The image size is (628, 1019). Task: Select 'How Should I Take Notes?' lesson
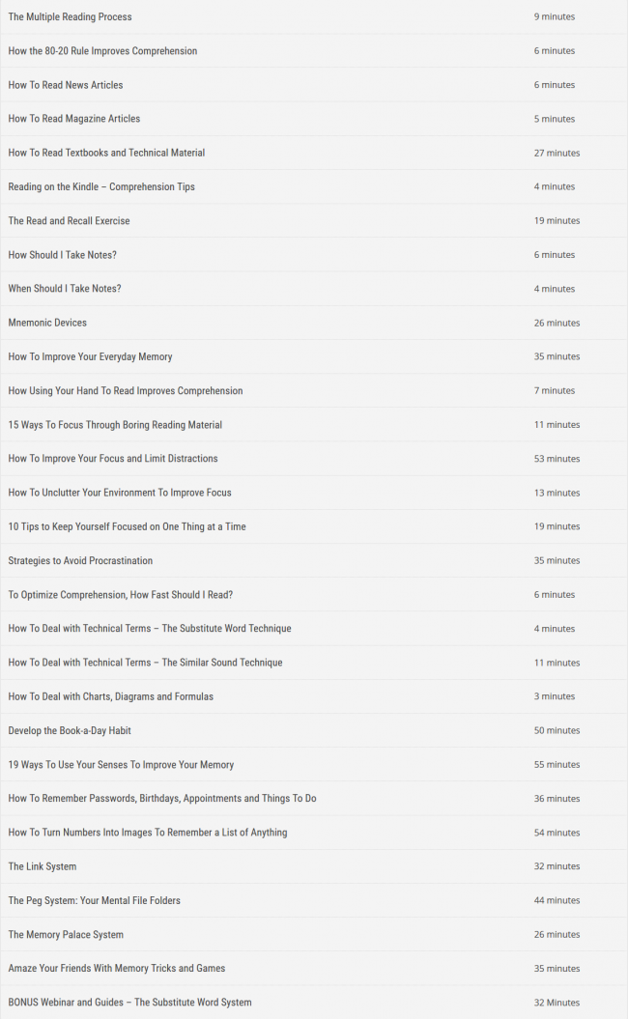click(x=62, y=255)
